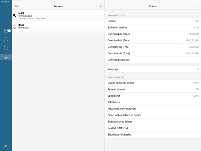Open the search magnifier icon in sidebar
Image resolution: width=201 pixels, height=151 pixels.
click(x=6, y=48)
